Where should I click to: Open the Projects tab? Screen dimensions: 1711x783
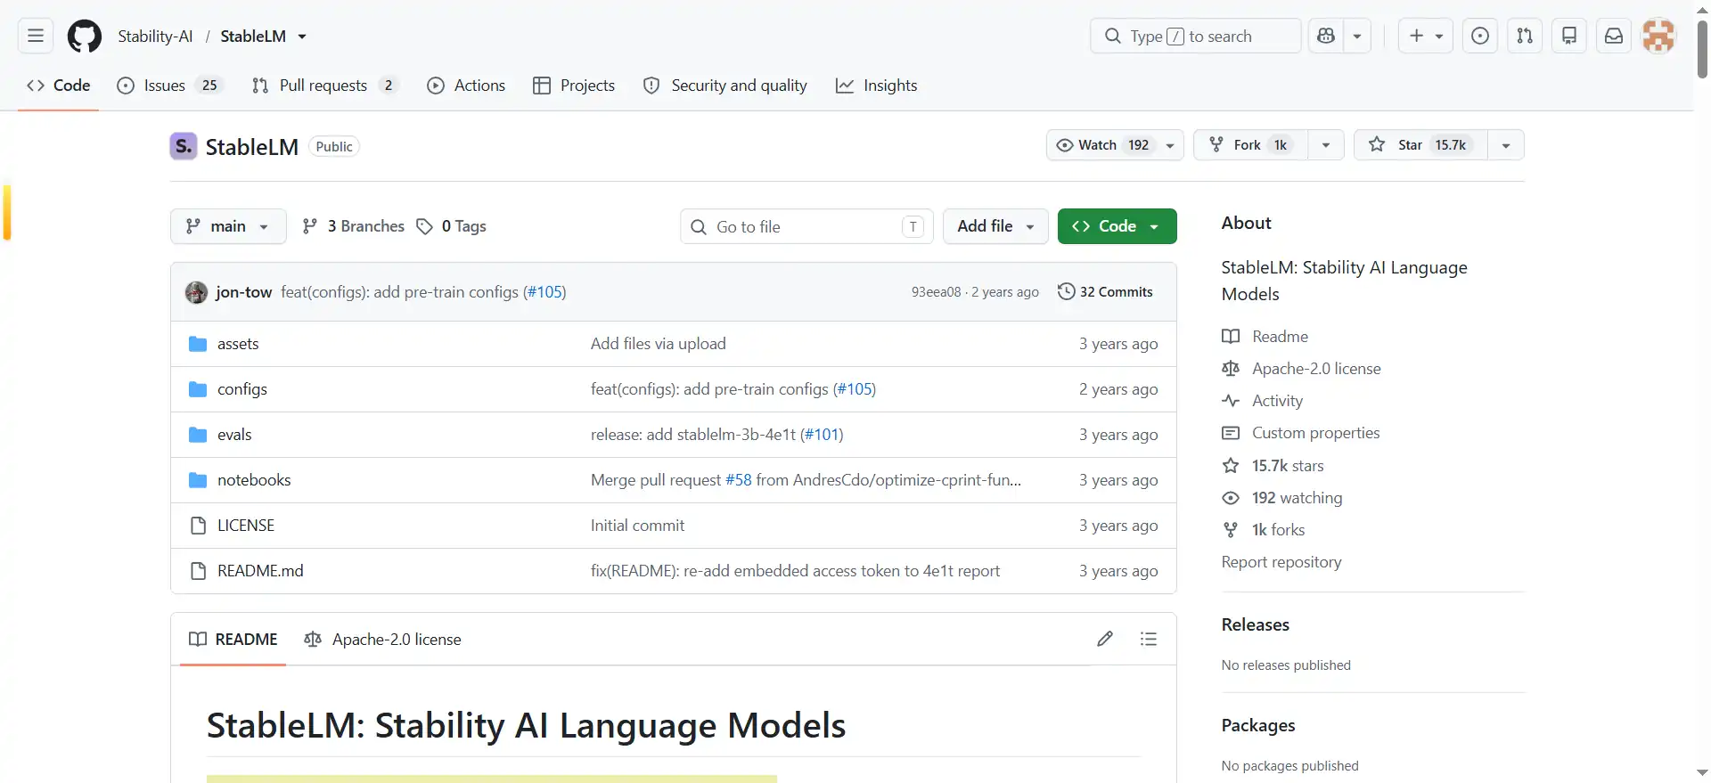point(574,86)
